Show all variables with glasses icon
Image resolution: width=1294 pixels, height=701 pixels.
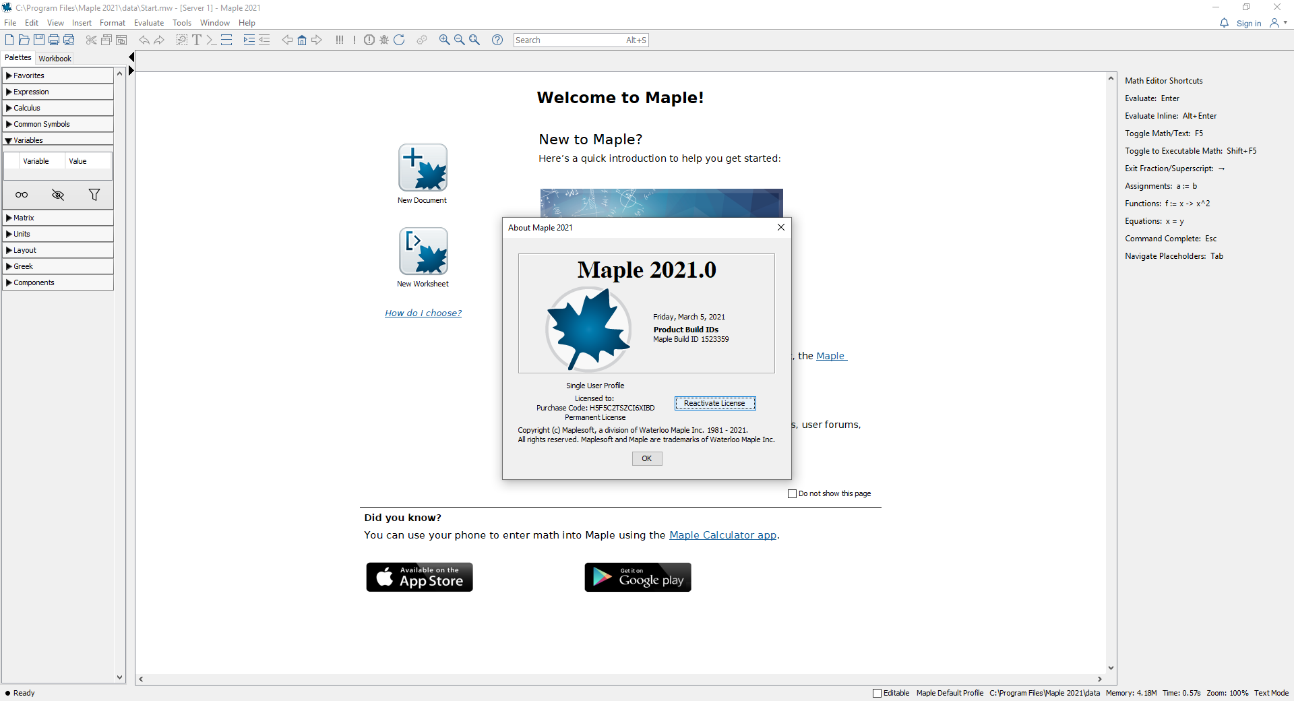22,195
